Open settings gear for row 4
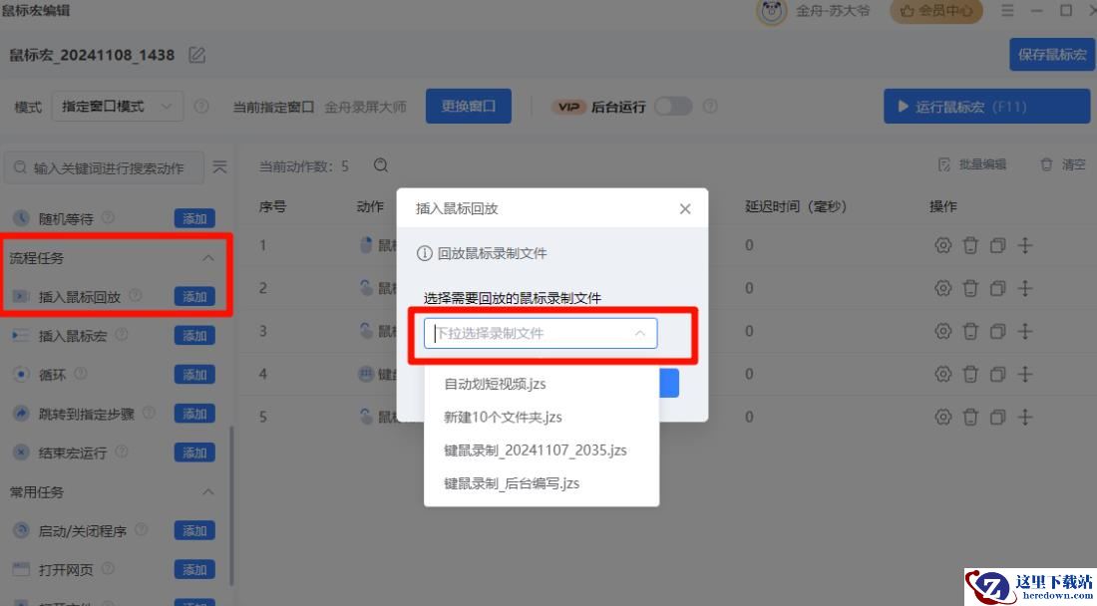 pyautogui.click(x=943, y=374)
